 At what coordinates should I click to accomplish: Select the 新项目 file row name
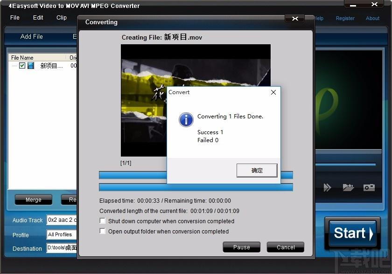click(x=51, y=66)
